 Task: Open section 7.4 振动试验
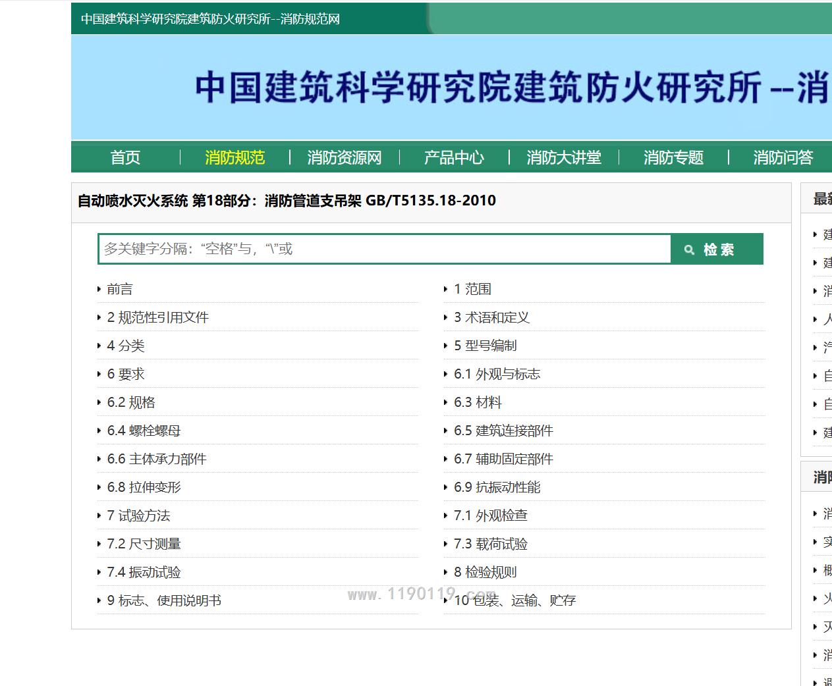(x=144, y=572)
